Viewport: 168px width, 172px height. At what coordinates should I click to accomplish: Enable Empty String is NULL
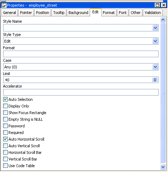(x=5, y=119)
